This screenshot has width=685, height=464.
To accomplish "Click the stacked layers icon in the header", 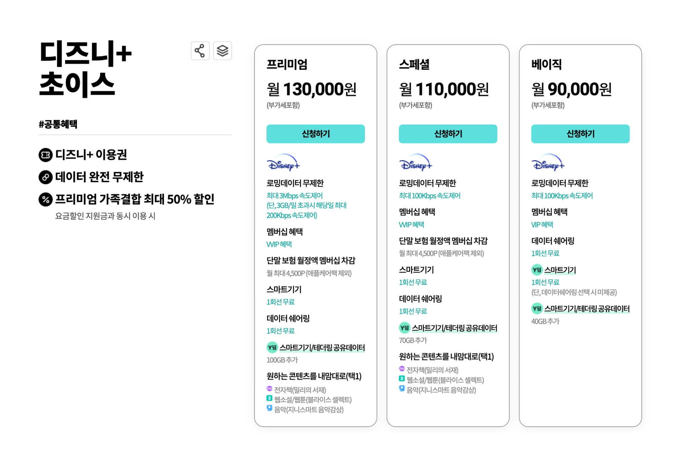I will point(222,50).
